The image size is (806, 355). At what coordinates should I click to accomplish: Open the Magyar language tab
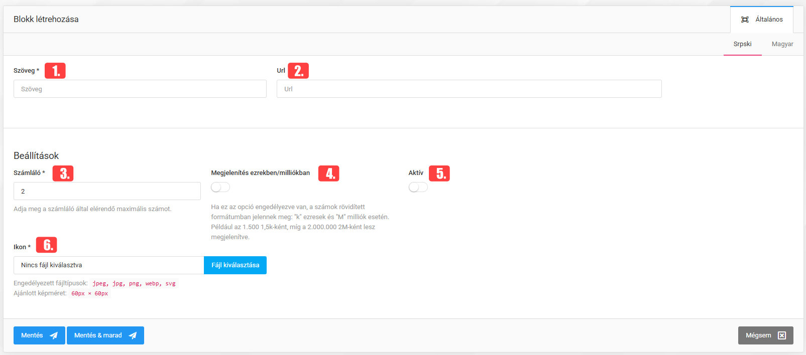click(x=782, y=44)
